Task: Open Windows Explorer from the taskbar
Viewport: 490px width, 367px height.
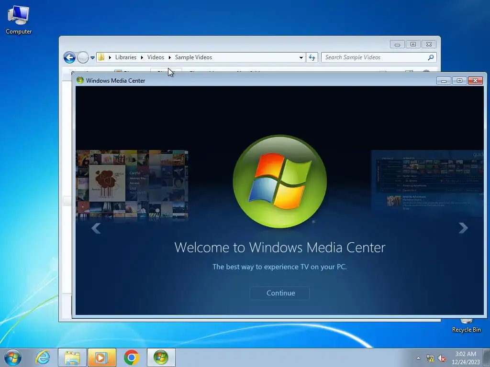Action: pos(72,357)
